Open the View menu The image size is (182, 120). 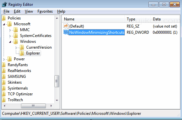point(29,11)
